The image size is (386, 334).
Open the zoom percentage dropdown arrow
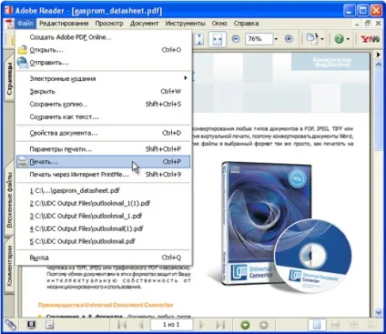click(x=276, y=39)
